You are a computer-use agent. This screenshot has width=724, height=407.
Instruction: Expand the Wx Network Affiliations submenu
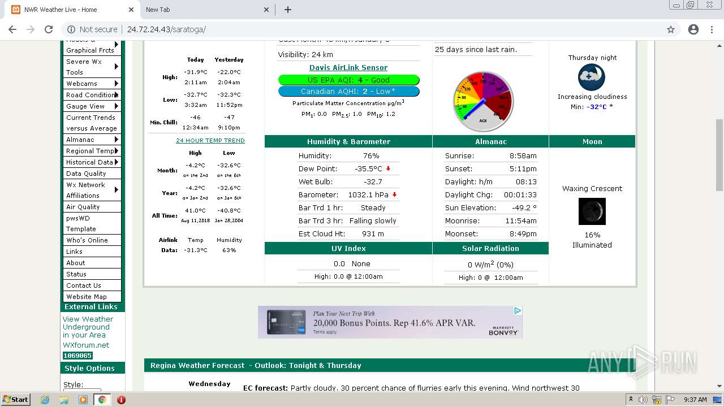92,190
